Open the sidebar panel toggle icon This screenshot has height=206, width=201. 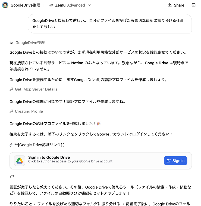pos(193,5)
